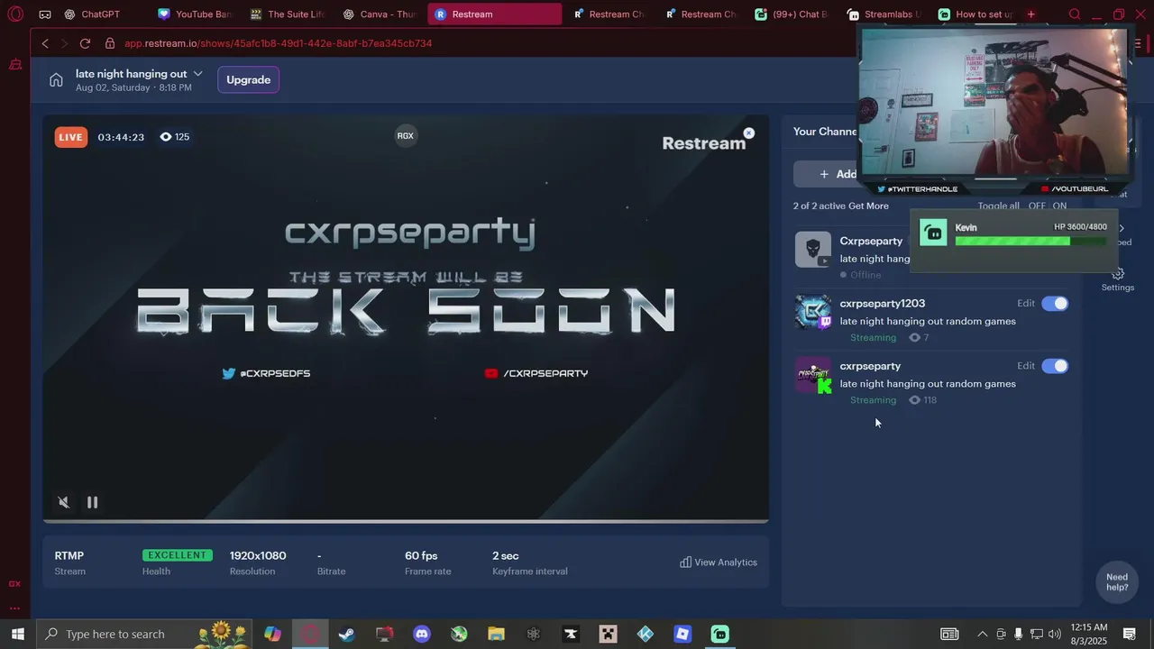Show hidden system tray icons
Image resolution: width=1154 pixels, height=649 pixels.
pos(982,634)
